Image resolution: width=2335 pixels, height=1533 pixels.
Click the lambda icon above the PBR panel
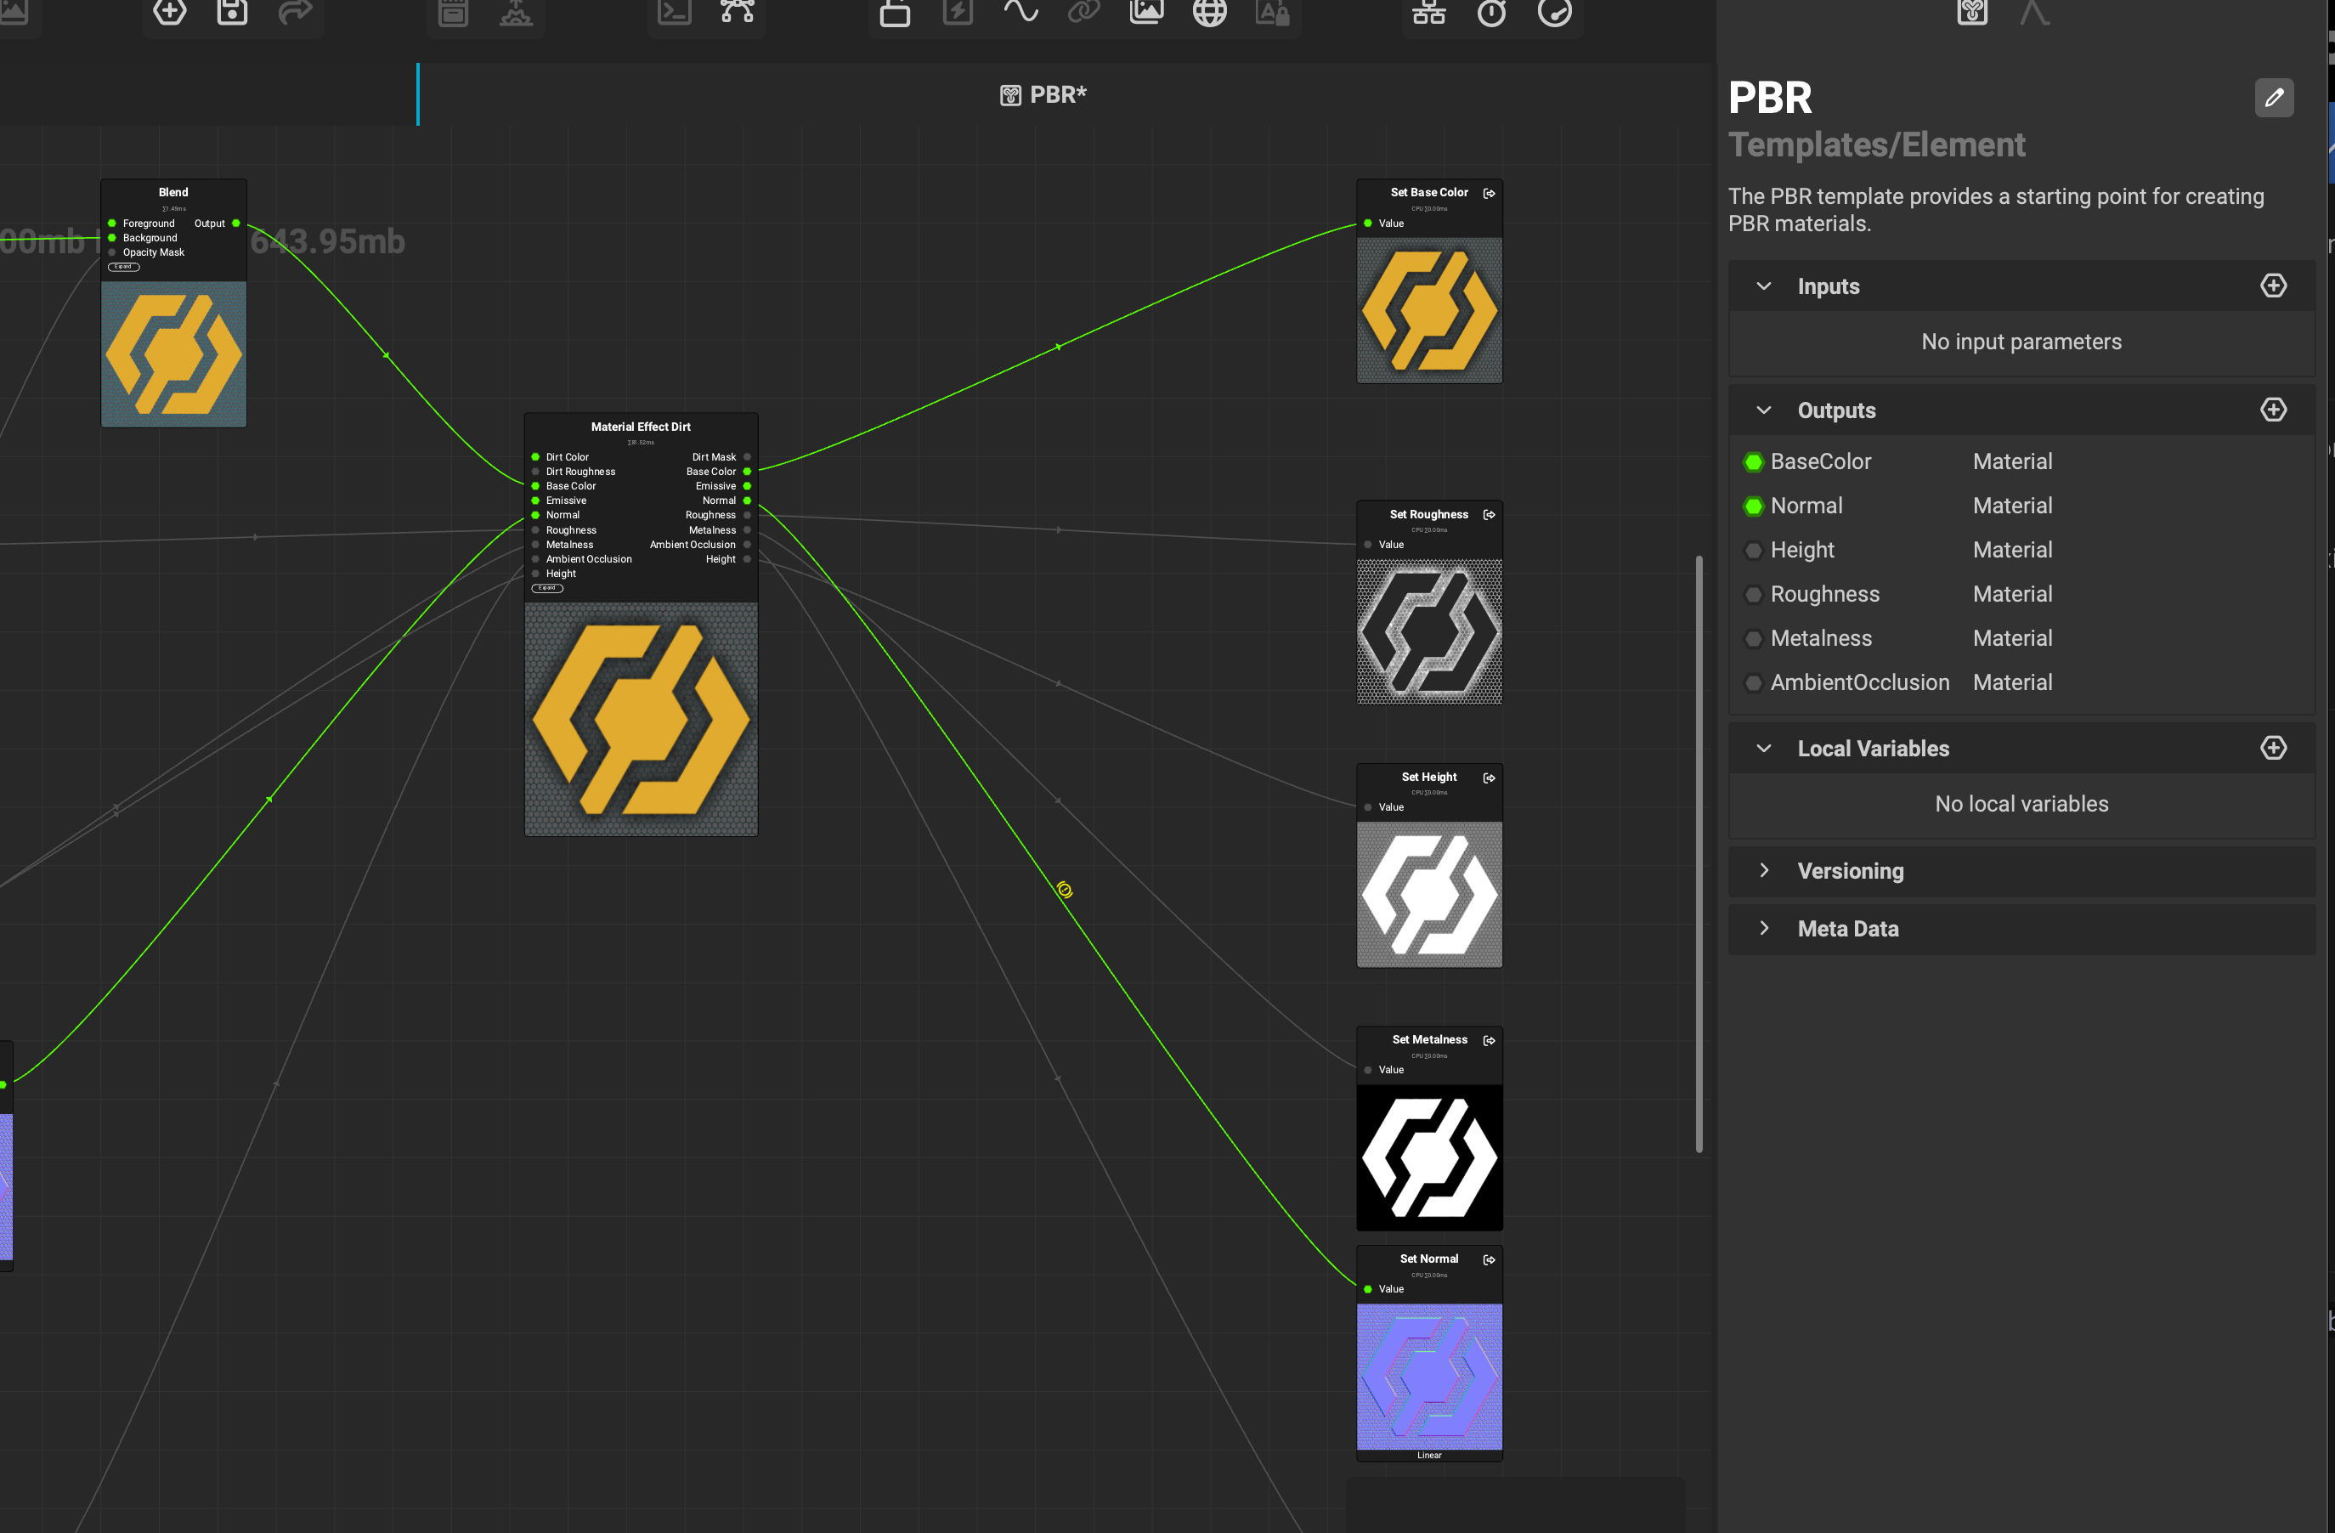pyautogui.click(x=2035, y=12)
